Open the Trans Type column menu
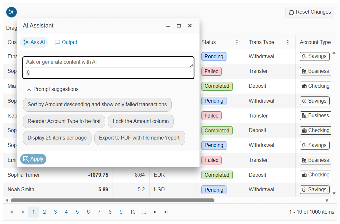The height and width of the screenshot is (224, 340). coord(288,42)
